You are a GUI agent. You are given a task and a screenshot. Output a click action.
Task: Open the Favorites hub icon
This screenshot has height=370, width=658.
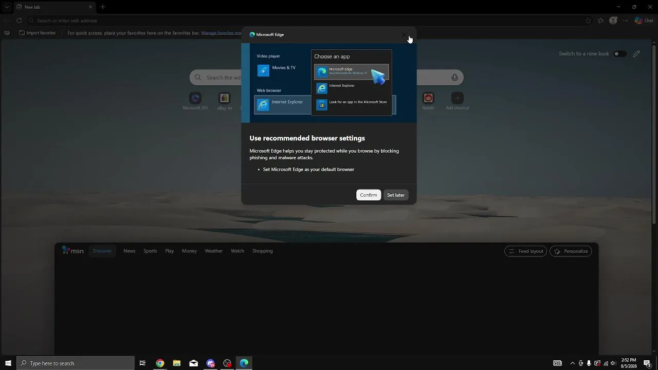pos(601,21)
